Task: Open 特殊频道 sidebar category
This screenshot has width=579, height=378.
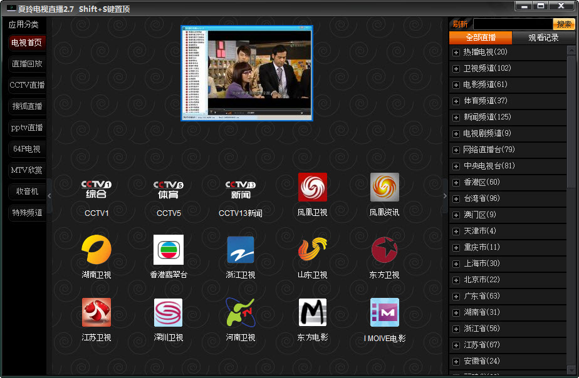Action: coord(27,213)
